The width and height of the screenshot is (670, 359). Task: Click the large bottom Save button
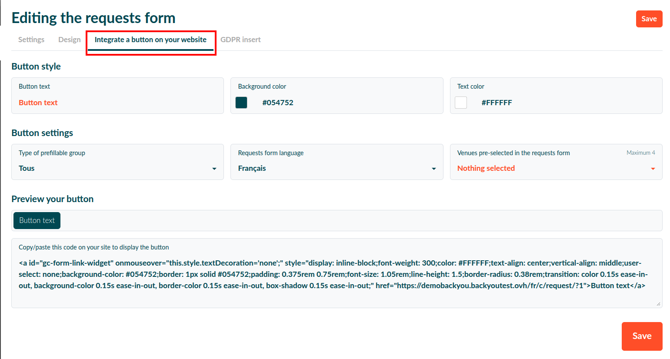coord(642,336)
